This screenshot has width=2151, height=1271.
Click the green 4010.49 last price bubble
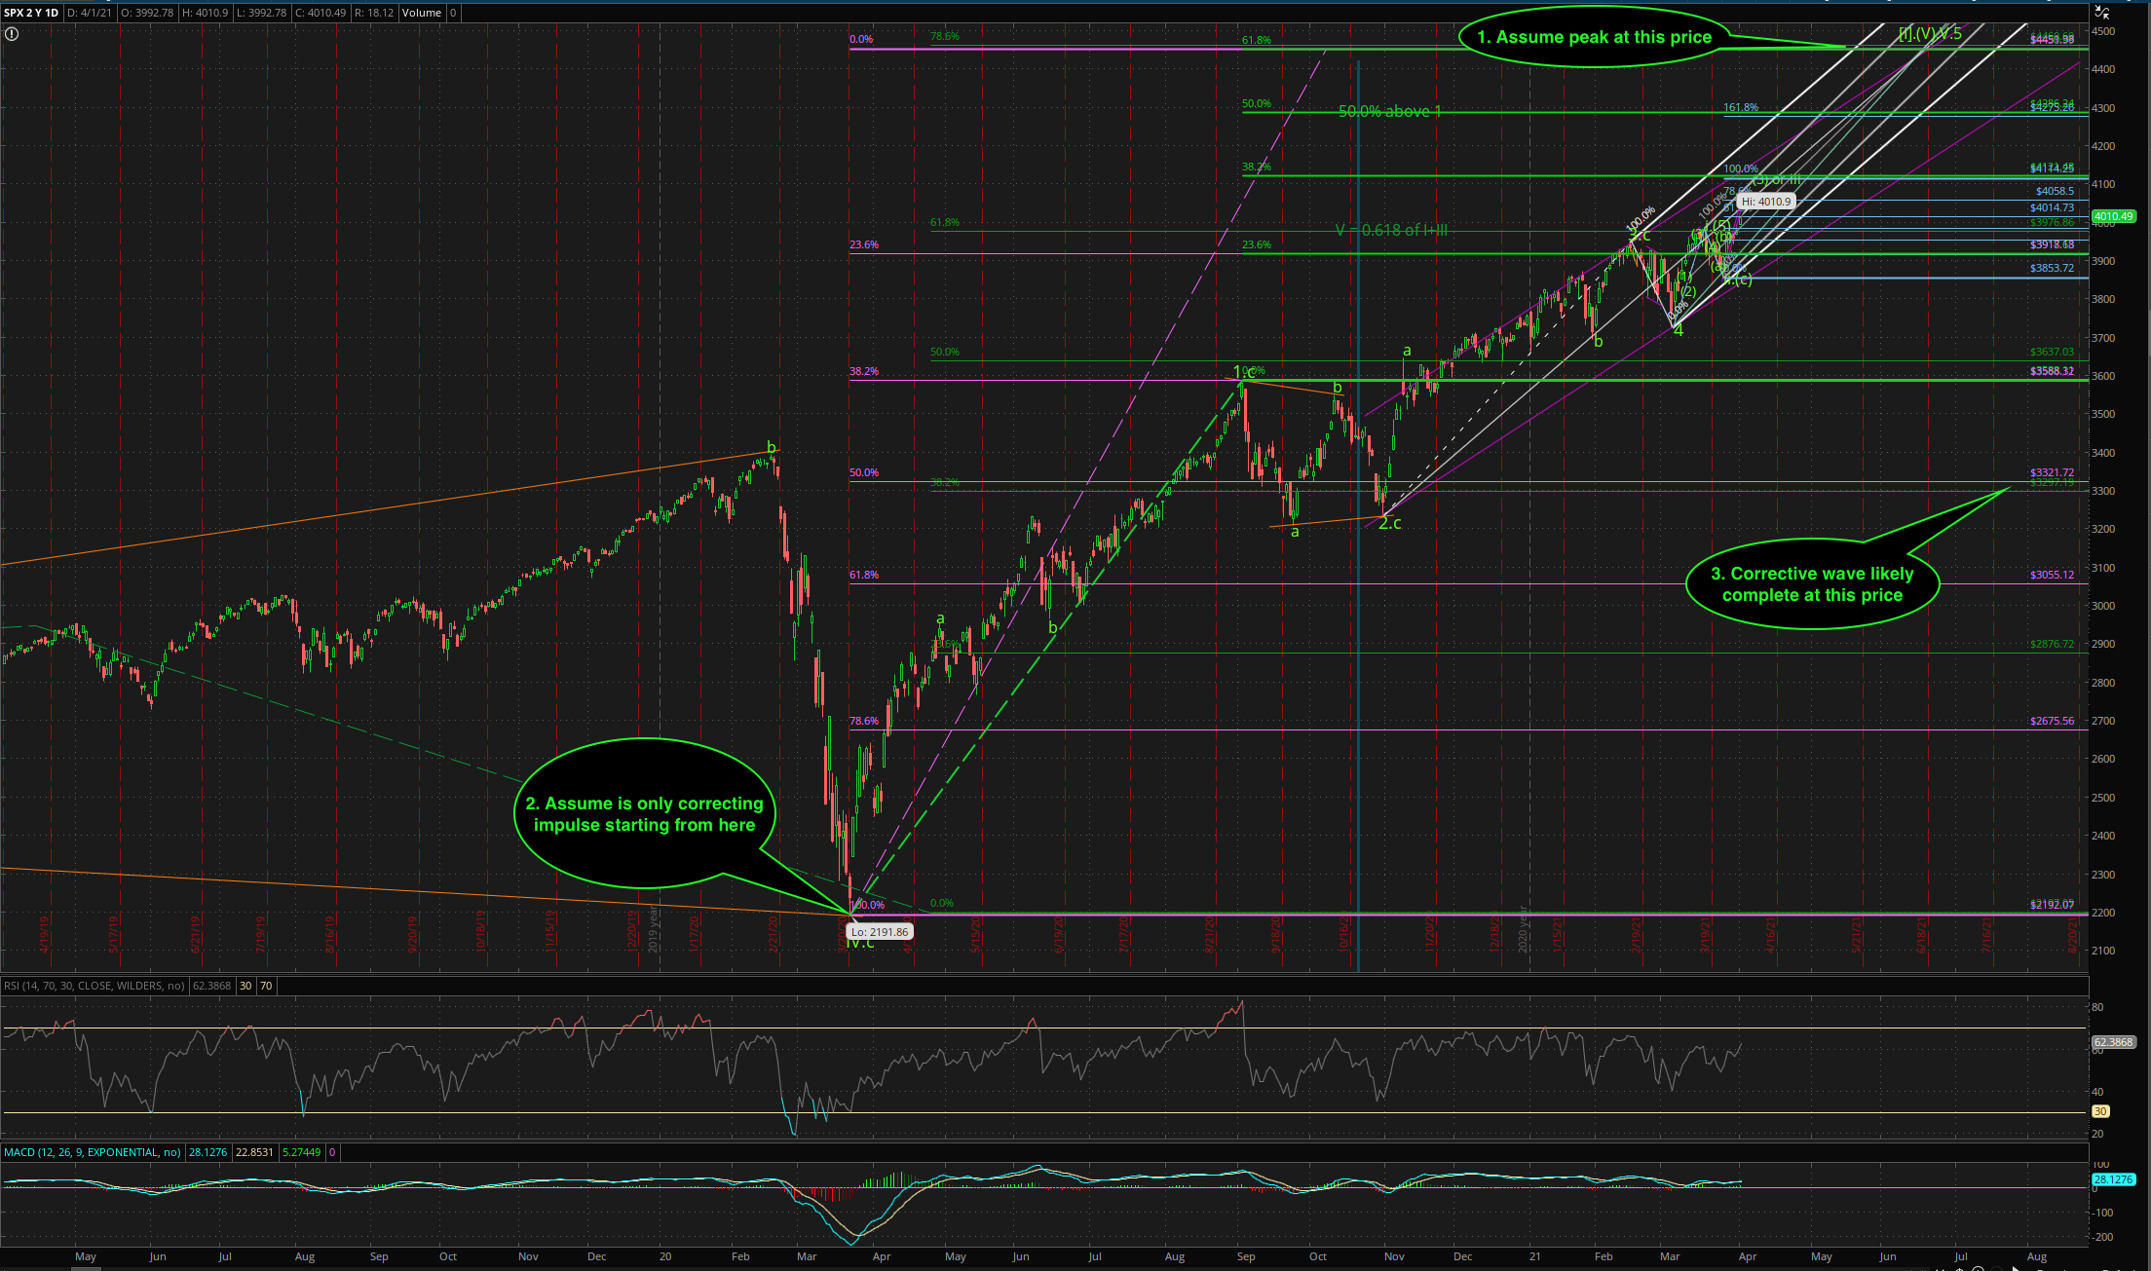coord(2113,216)
